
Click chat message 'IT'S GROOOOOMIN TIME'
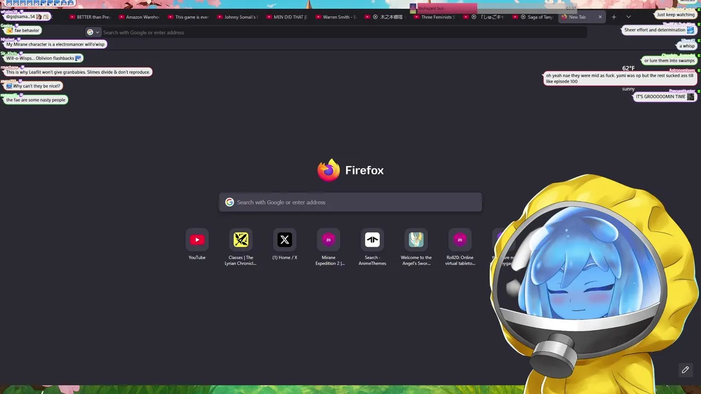coord(665,96)
